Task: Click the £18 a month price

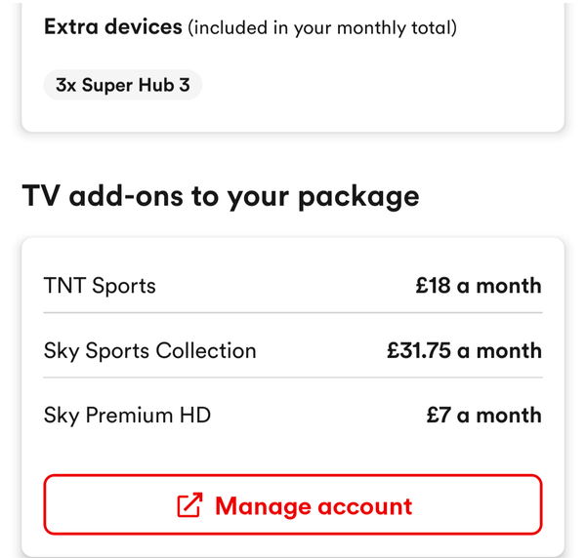Action: coord(479,286)
